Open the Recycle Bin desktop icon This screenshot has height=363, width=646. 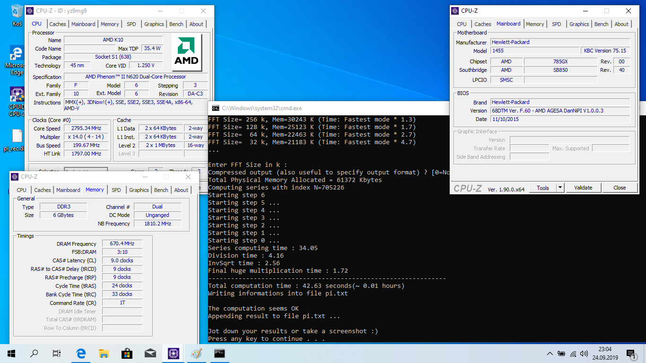[17, 14]
